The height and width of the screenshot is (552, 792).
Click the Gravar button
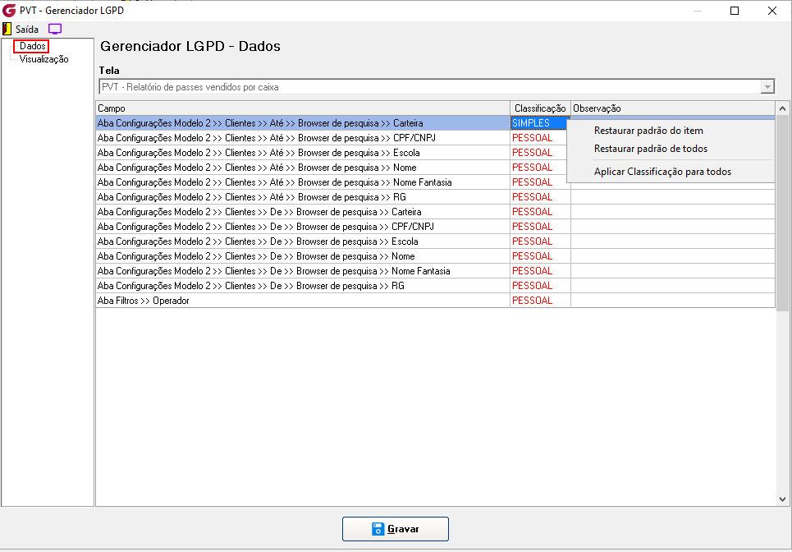tap(396, 529)
